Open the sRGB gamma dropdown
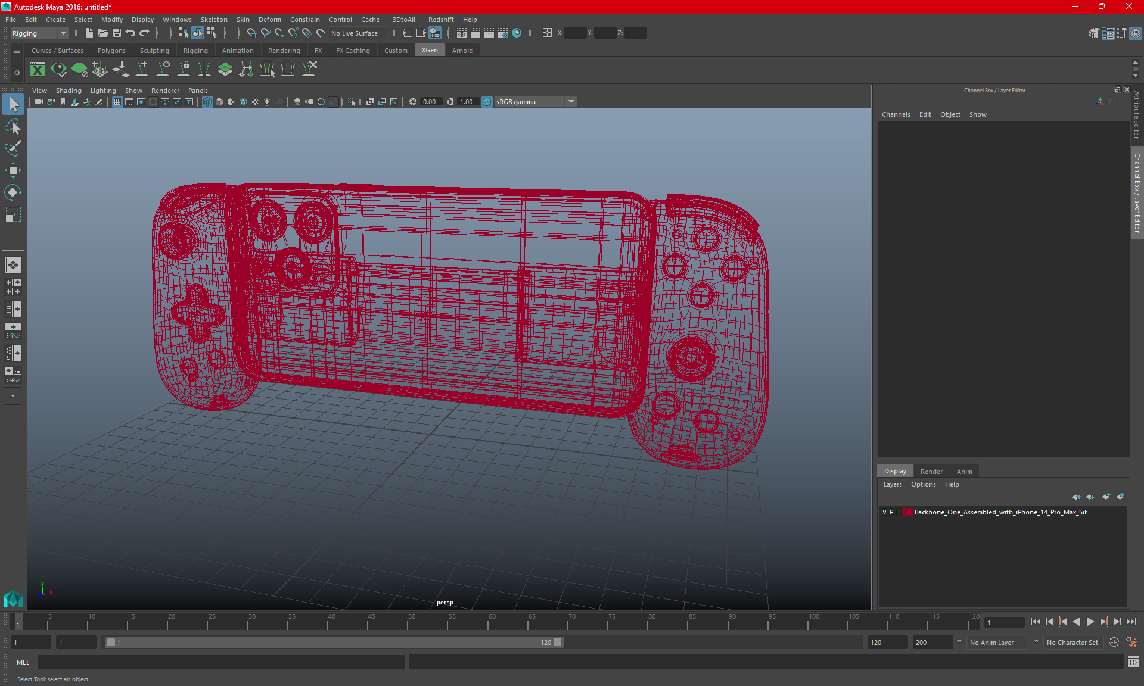Screen dimensions: 1144x686 (535, 102)
